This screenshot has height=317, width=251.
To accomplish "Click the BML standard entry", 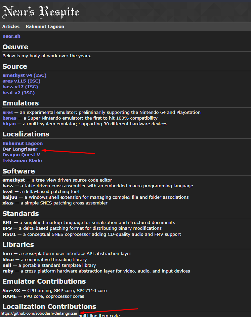I will [7, 223].
